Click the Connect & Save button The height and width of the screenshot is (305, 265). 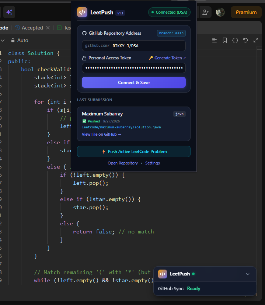pos(133,83)
